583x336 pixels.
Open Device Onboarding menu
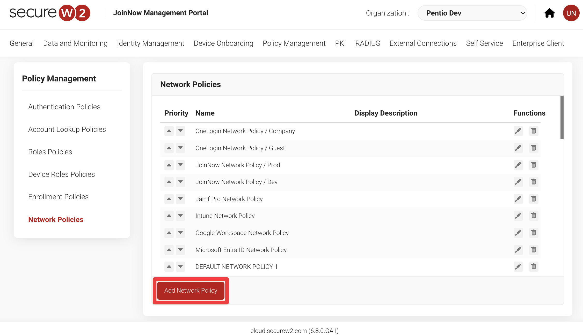(224, 43)
